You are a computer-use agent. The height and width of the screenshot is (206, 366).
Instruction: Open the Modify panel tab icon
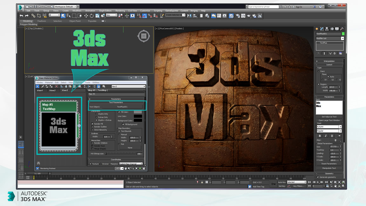click(x=322, y=29)
